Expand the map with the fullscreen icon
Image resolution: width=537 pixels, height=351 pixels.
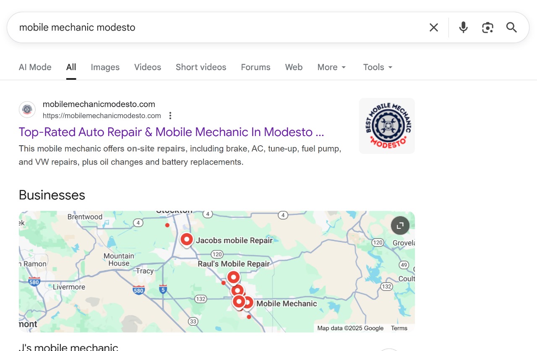coord(400,225)
